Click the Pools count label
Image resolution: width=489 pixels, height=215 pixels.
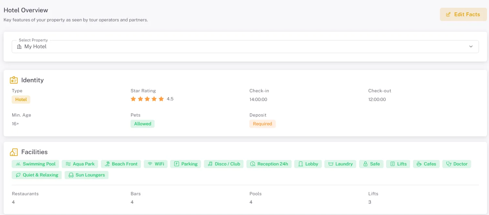click(256, 194)
